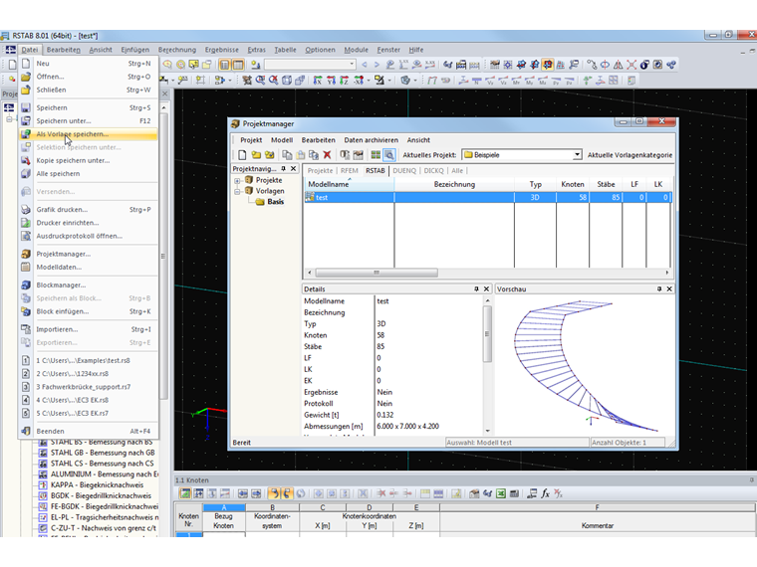
Task: Open the dropdown arrow next to -X view icon
Action: 369,80
